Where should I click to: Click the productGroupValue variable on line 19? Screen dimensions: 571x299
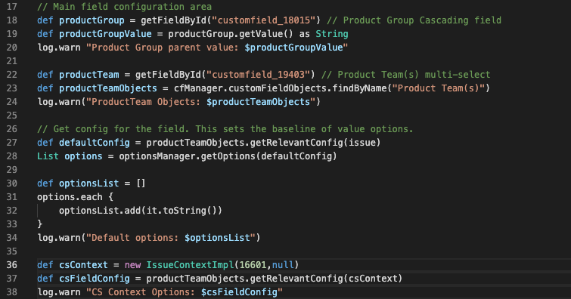click(105, 34)
